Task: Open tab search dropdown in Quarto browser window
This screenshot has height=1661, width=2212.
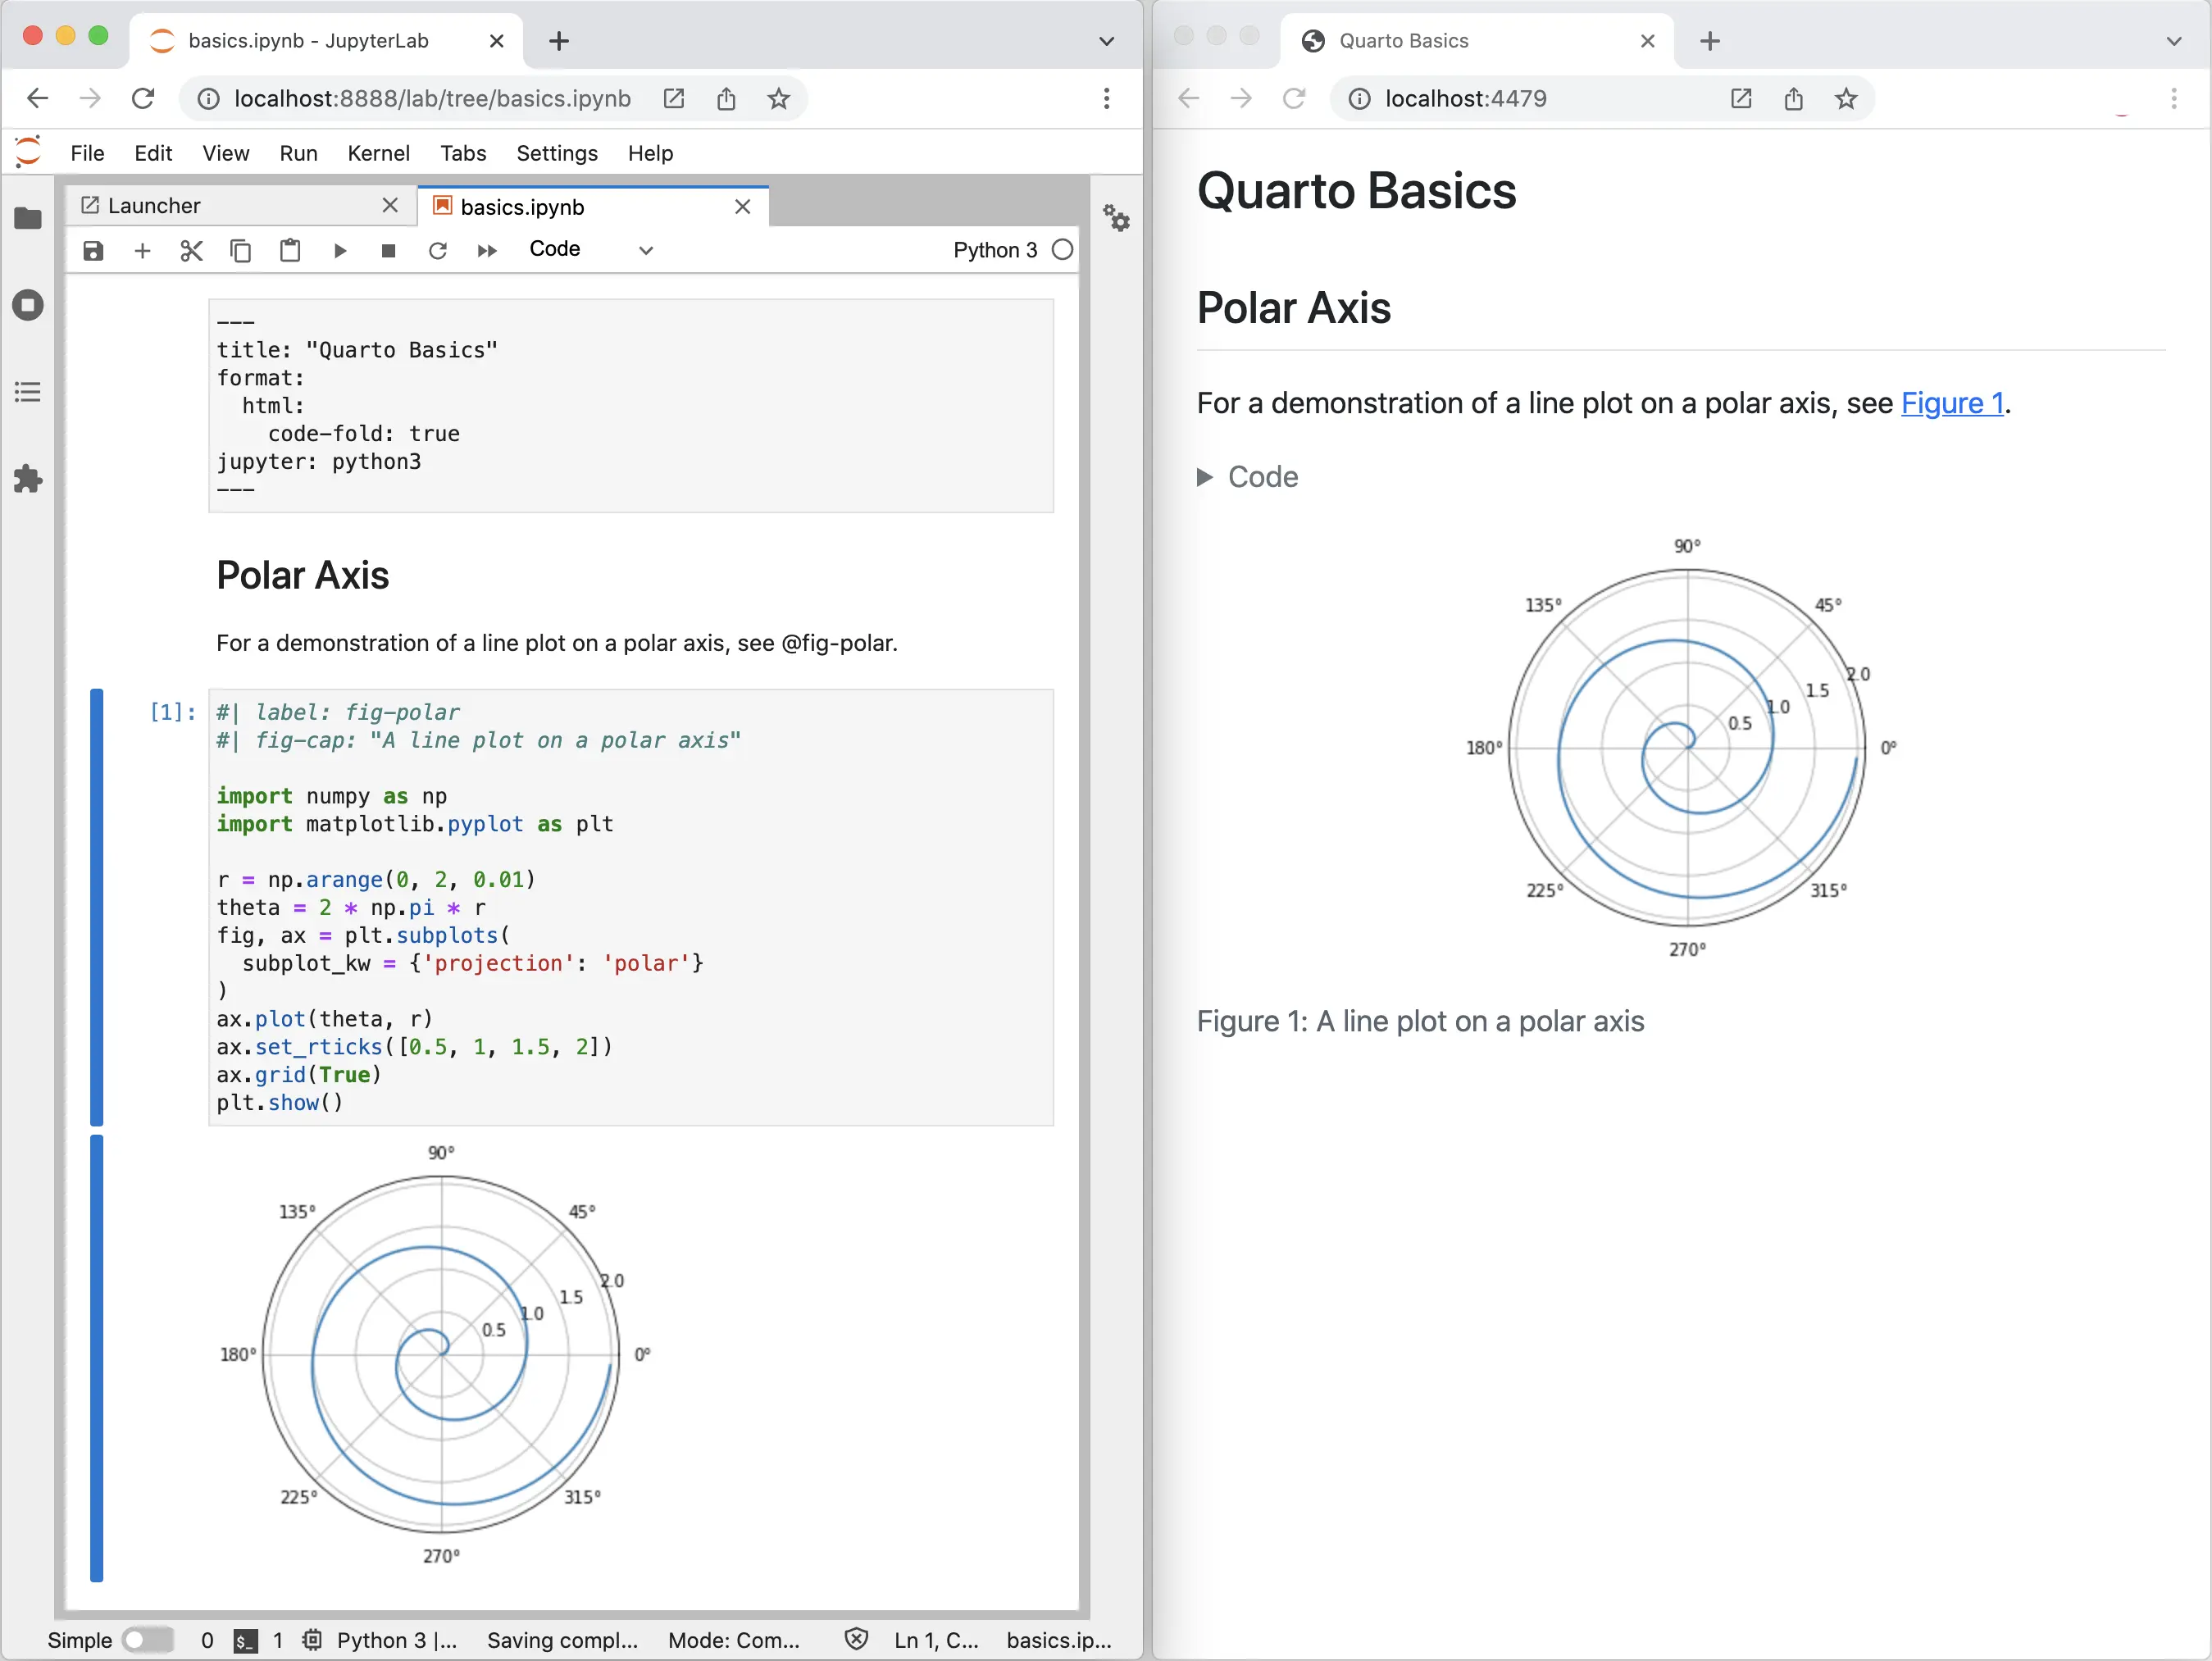Action: coord(2174,41)
